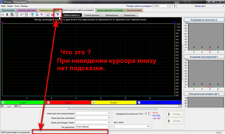Collapse side panel arrow beside load acceleration chart

[183, 79]
